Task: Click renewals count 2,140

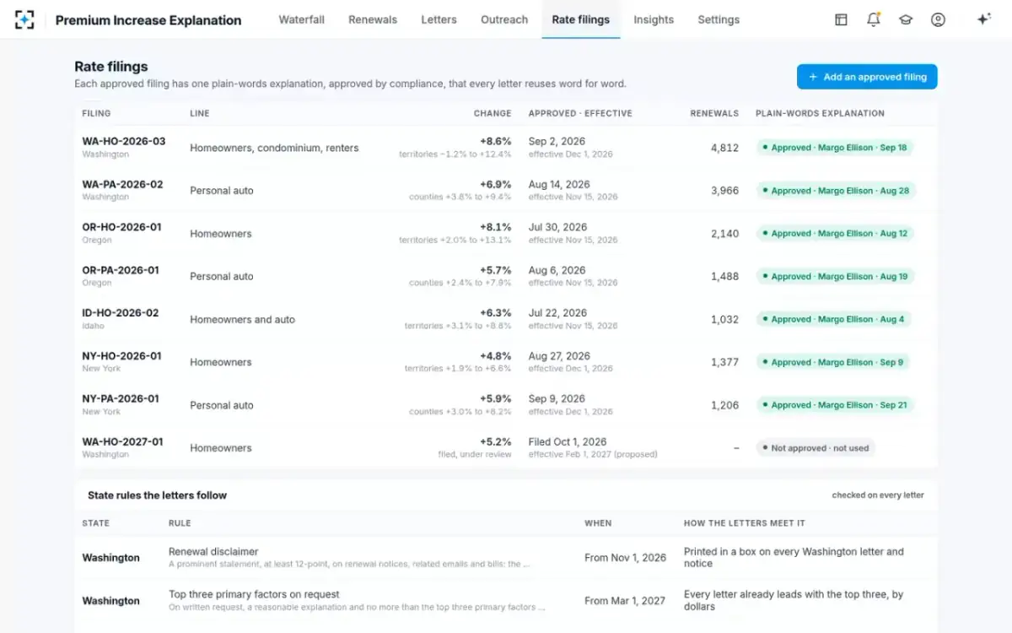Action: pyautogui.click(x=724, y=234)
